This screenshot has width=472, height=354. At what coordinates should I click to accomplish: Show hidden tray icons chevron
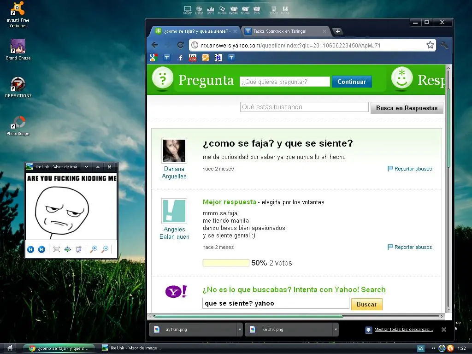pyautogui.click(x=433, y=348)
